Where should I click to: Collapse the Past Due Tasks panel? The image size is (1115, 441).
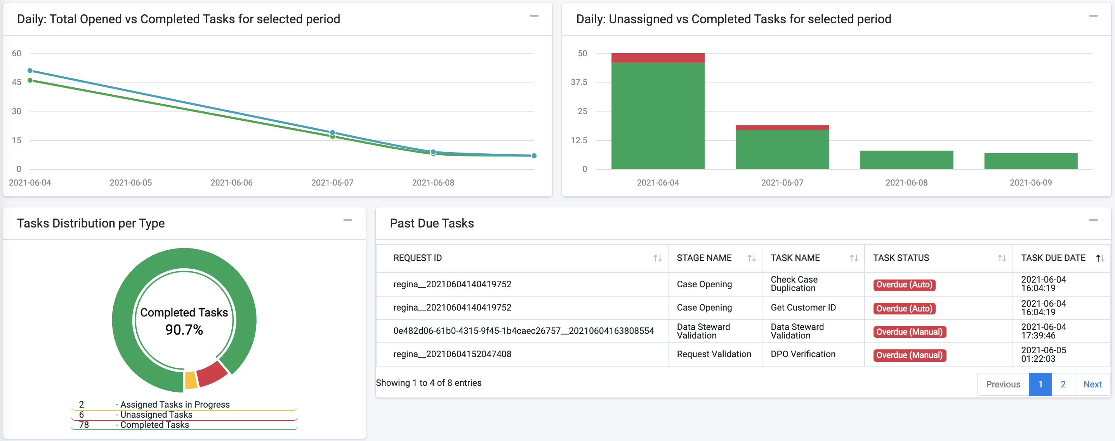(x=1093, y=220)
